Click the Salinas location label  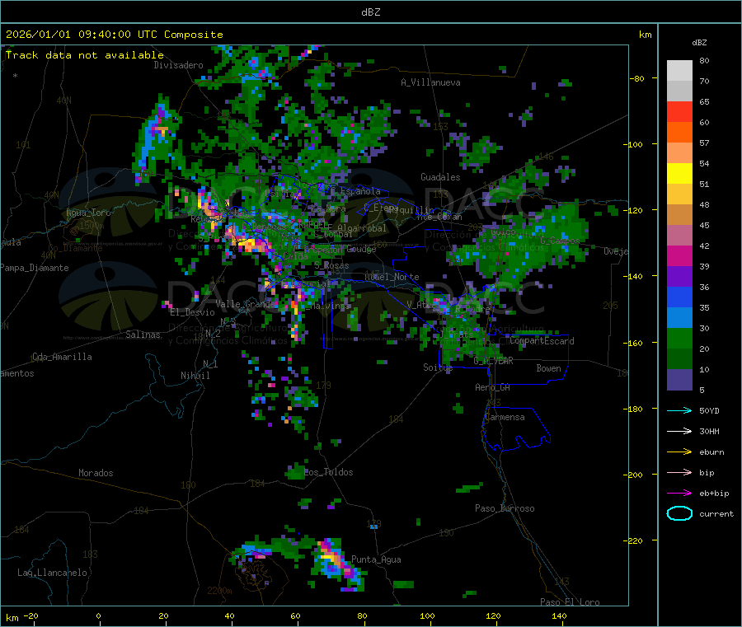[x=143, y=335]
